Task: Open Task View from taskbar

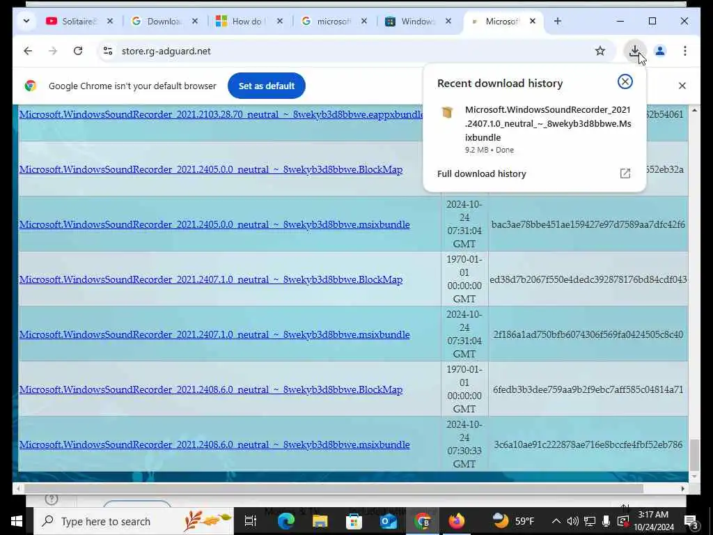Action: click(x=251, y=521)
